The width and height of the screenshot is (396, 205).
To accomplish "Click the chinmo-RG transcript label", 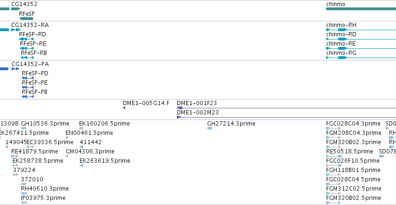I will point(341,53).
